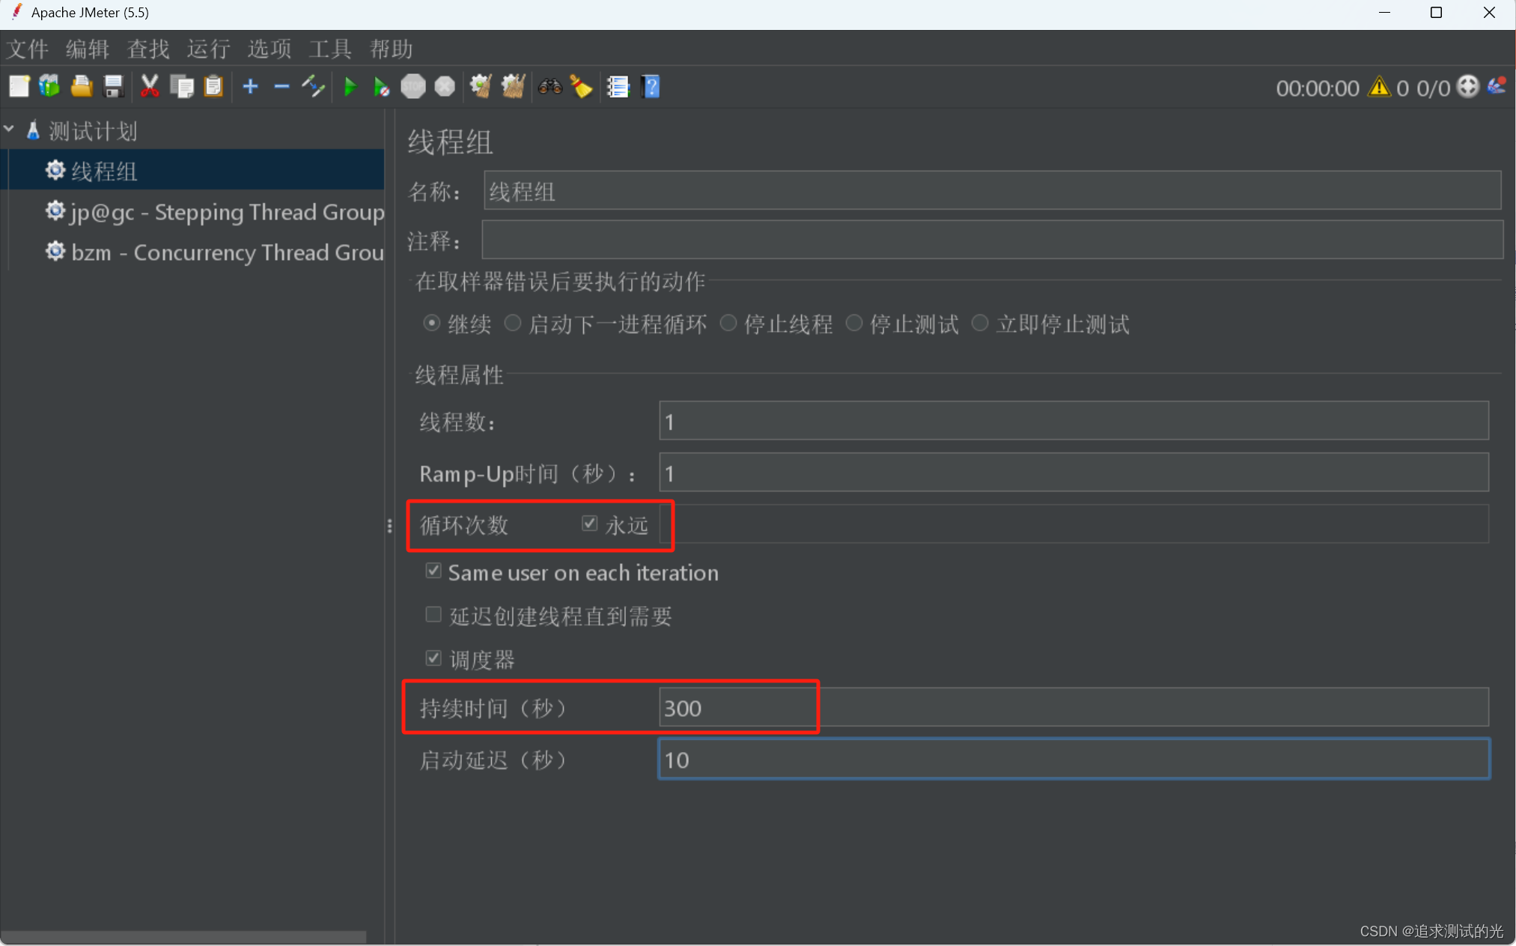Toggle Same user on each iteration
This screenshot has height=946, width=1516.
pos(433,571)
